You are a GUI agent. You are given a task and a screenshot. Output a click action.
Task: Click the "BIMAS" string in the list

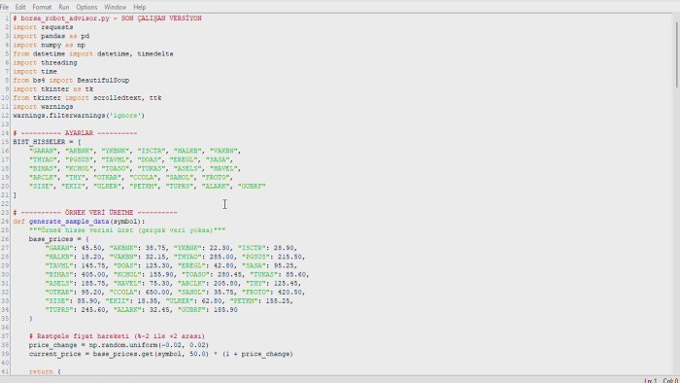pyautogui.click(x=44, y=168)
